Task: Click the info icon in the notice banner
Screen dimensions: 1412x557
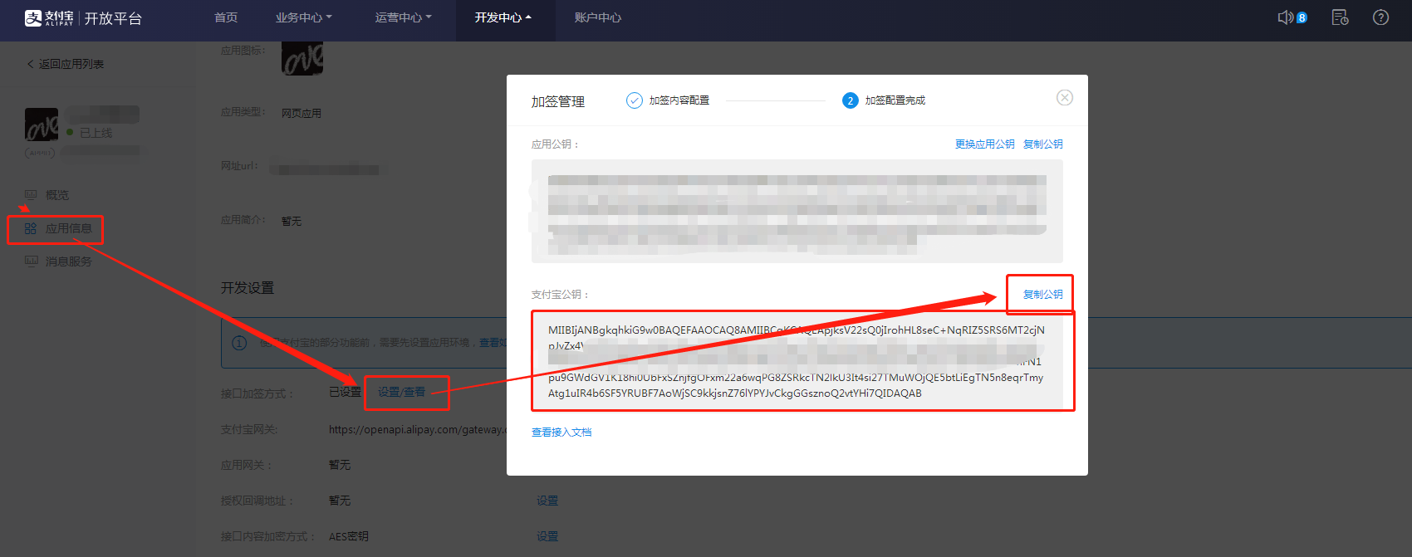Action: click(x=239, y=343)
